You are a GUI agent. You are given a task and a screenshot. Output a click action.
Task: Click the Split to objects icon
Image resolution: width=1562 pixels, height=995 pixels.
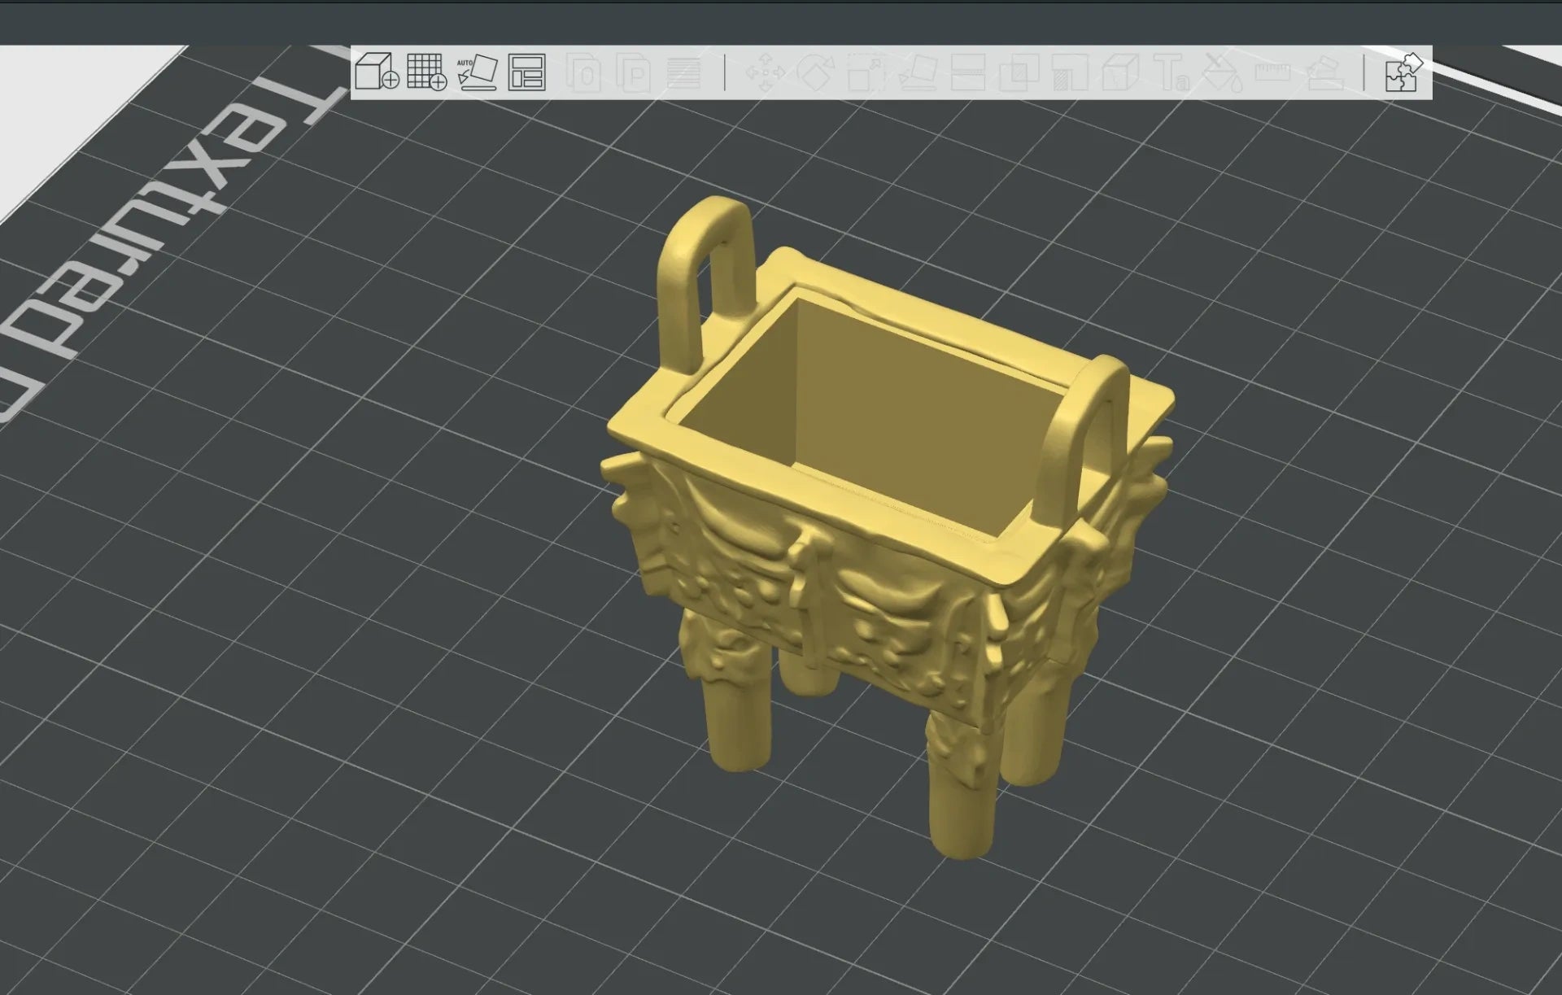click(x=583, y=72)
